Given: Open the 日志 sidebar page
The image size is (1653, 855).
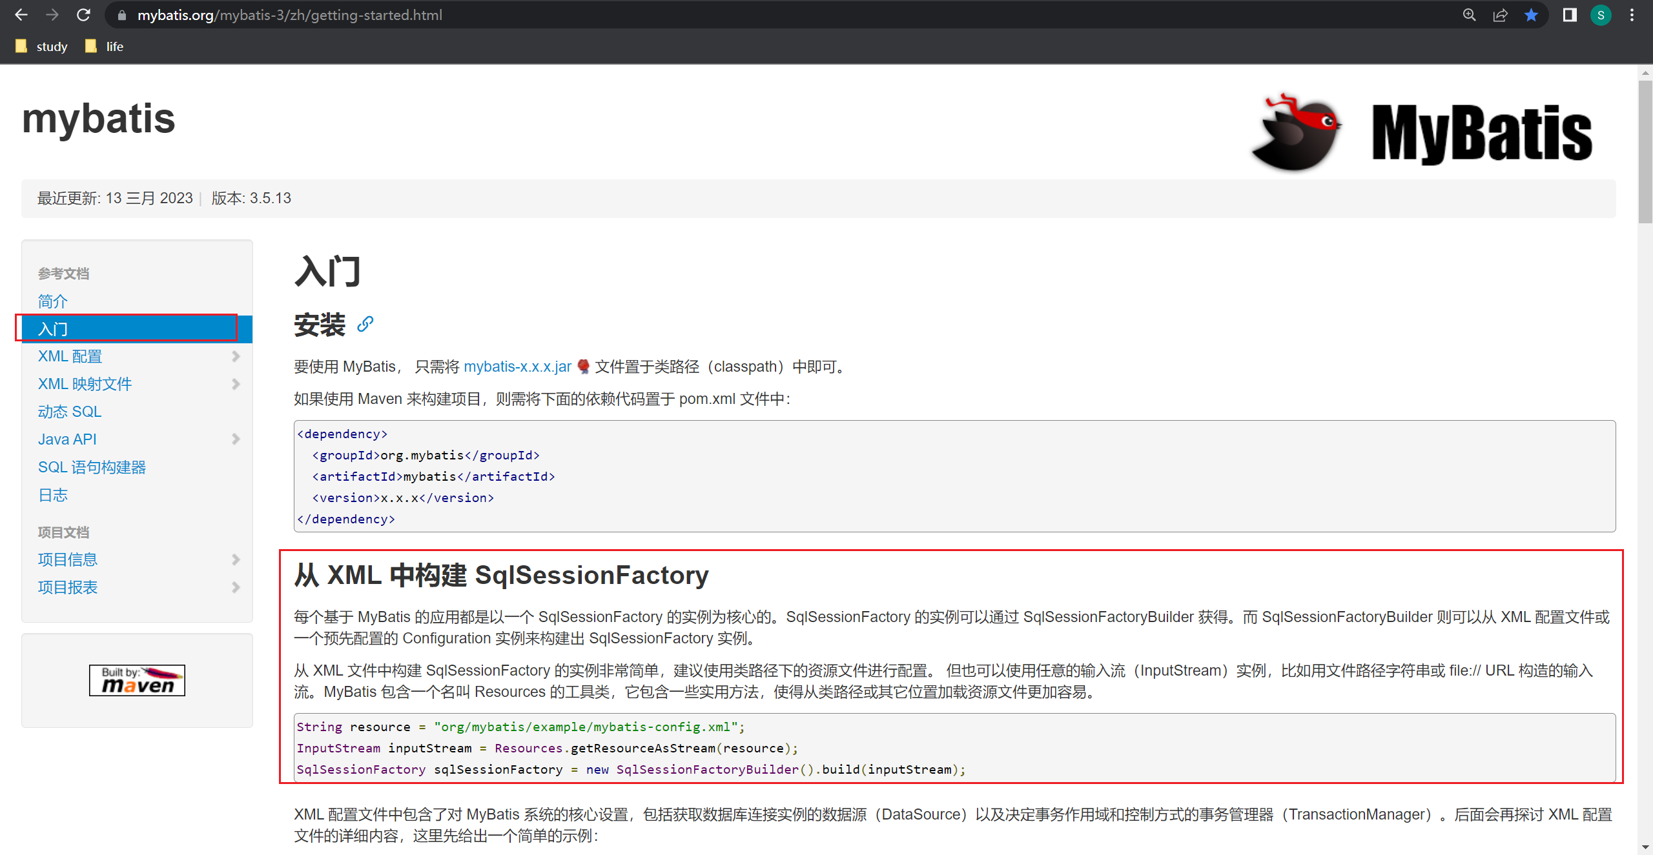Looking at the screenshot, I should pyautogui.click(x=52, y=495).
